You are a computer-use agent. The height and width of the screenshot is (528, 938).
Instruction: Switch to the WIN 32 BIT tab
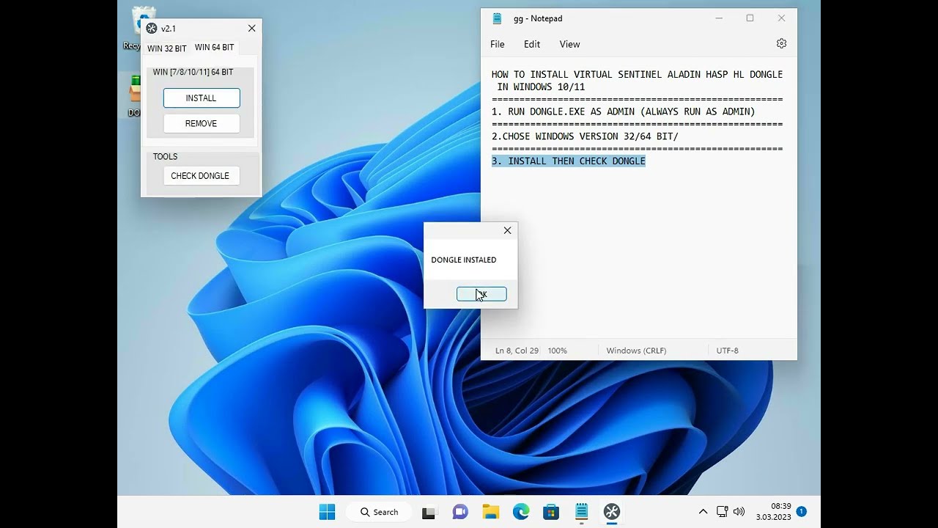point(167,48)
